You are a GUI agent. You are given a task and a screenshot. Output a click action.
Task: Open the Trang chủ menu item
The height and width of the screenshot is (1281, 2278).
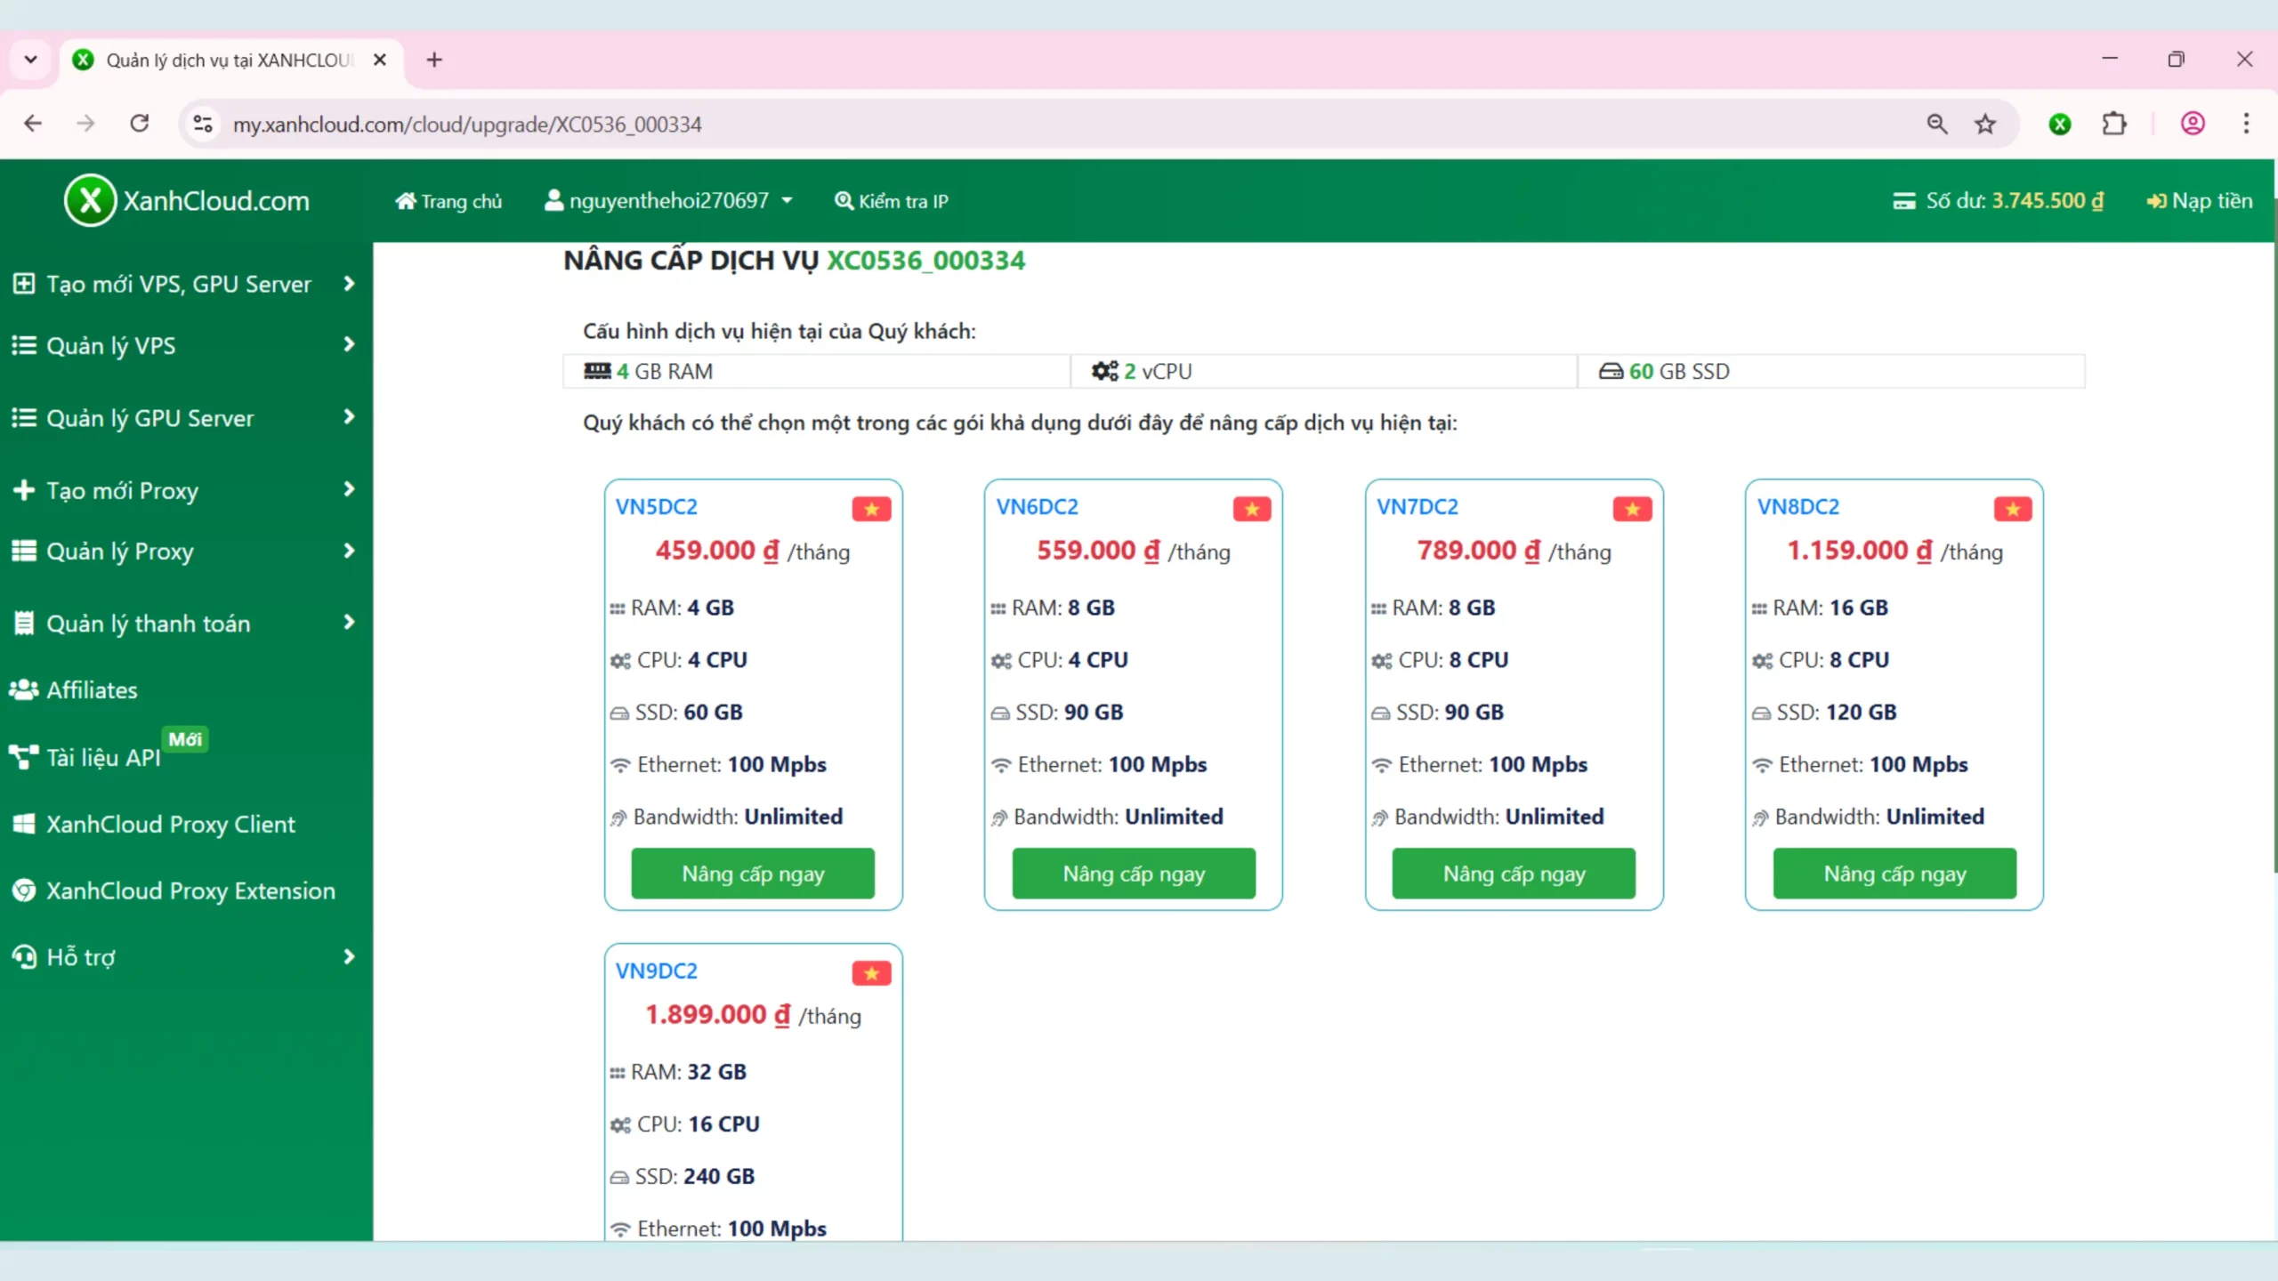(449, 201)
